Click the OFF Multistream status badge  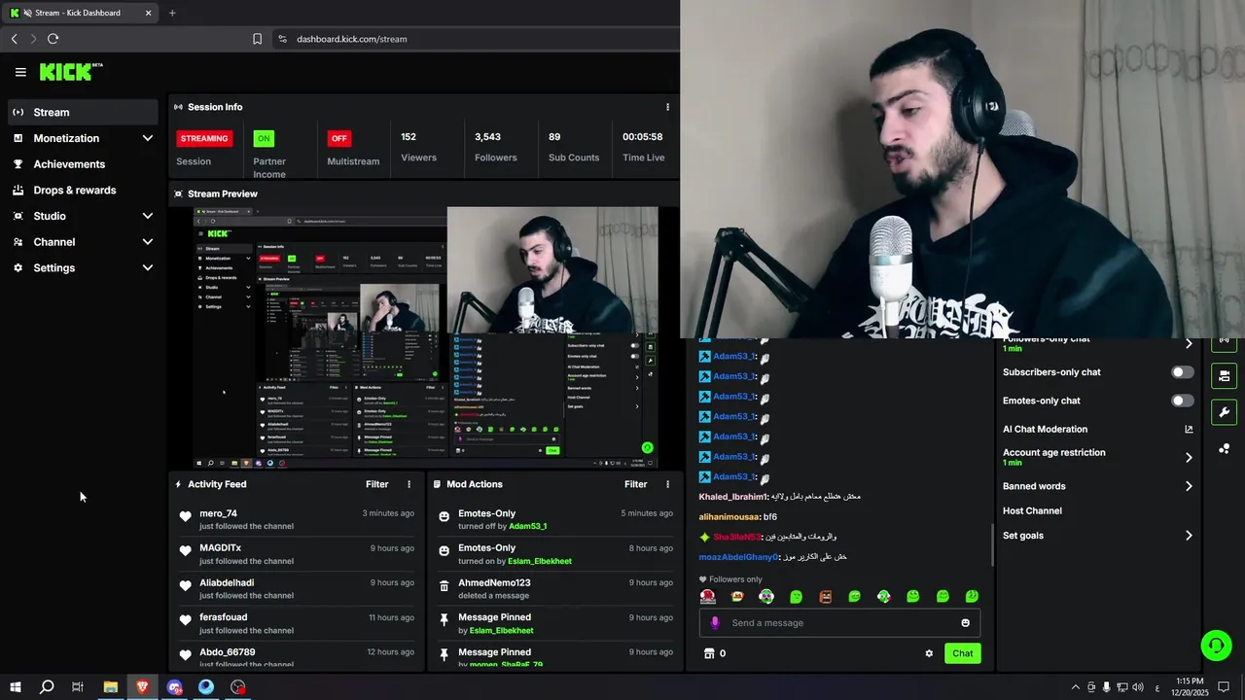point(338,138)
